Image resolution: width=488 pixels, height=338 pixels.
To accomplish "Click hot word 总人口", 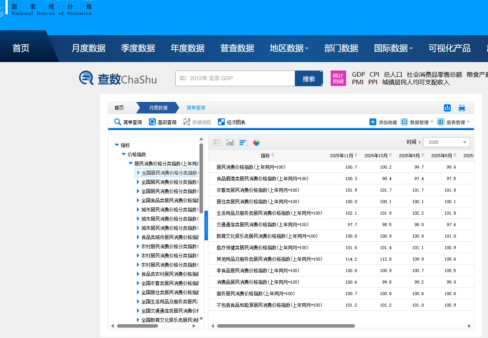I will 393,75.
